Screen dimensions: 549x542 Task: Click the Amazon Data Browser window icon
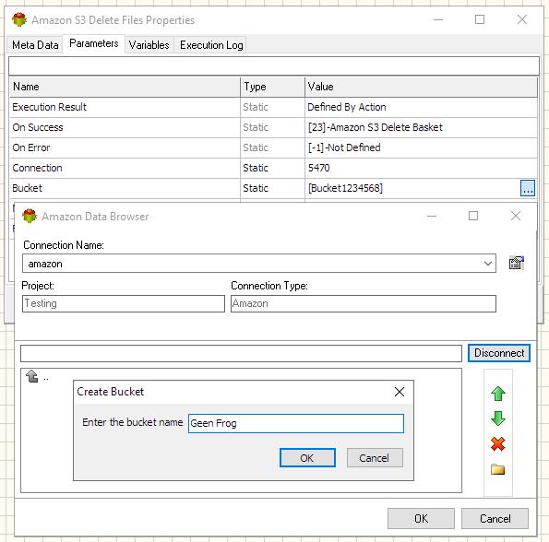(30, 216)
